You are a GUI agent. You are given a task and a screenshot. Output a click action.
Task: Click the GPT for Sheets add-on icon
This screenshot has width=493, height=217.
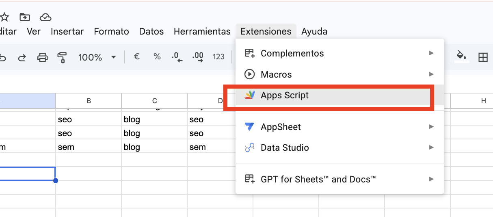(249, 179)
